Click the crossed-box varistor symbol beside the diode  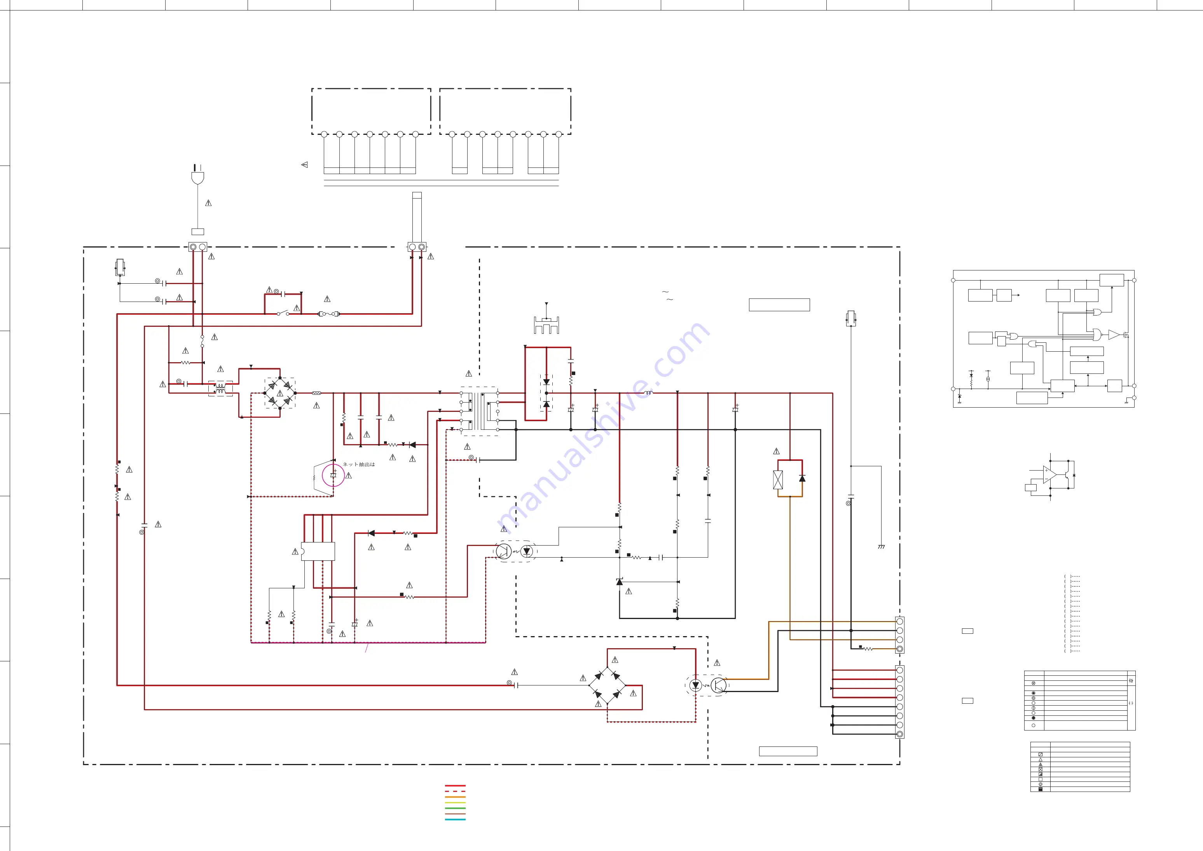(778, 480)
